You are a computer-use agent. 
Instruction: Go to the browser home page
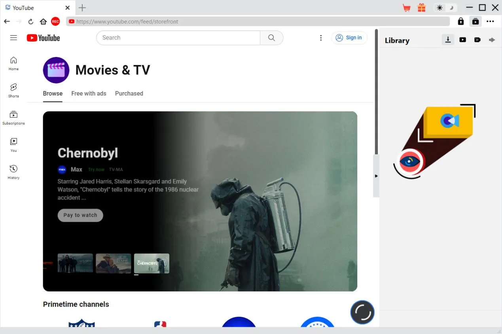click(x=43, y=21)
